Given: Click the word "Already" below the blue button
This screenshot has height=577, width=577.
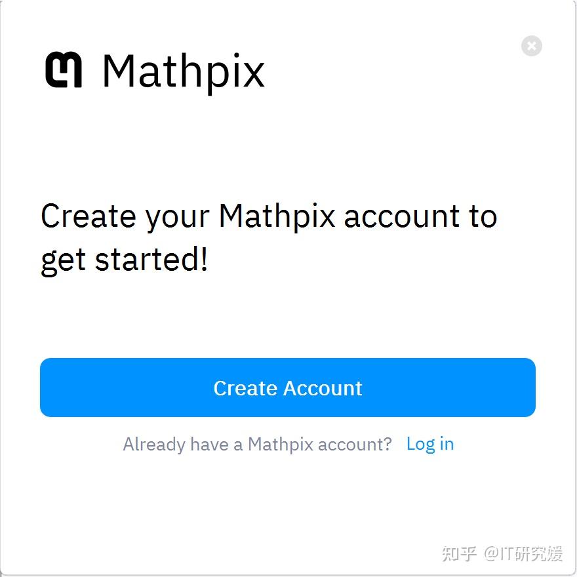Looking at the screenshot, I should [x=154, y=445].
